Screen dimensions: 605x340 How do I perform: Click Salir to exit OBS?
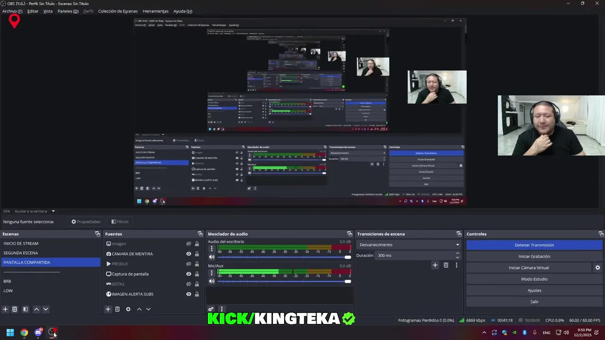click(534, 302)
